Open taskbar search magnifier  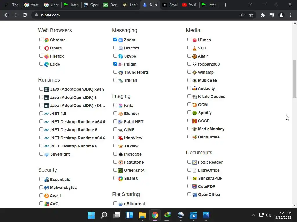(104, 215)
